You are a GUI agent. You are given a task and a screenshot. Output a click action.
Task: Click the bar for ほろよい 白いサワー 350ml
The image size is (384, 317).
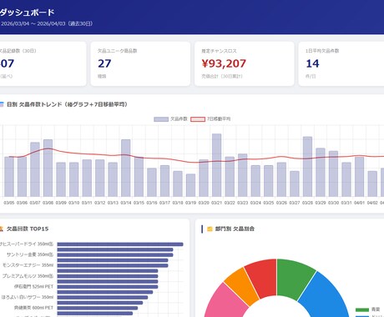pos(103,297)
